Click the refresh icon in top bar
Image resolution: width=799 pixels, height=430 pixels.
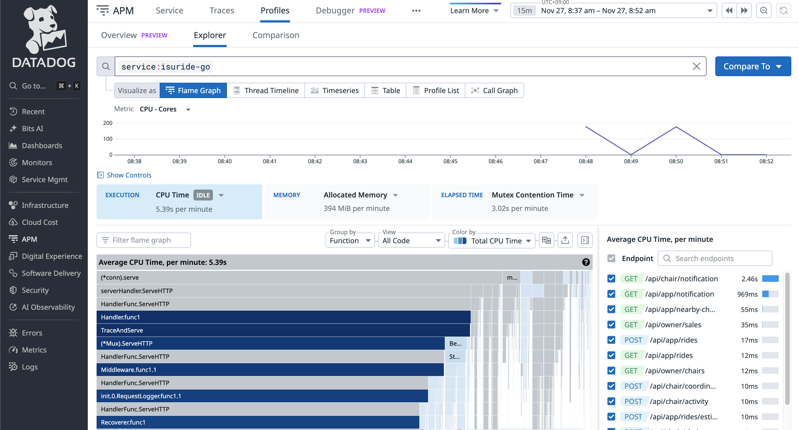pyautogui.click(x=783, y=10)
